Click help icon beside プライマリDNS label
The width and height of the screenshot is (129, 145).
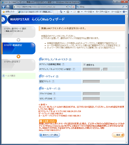click(x=54, y=94)
